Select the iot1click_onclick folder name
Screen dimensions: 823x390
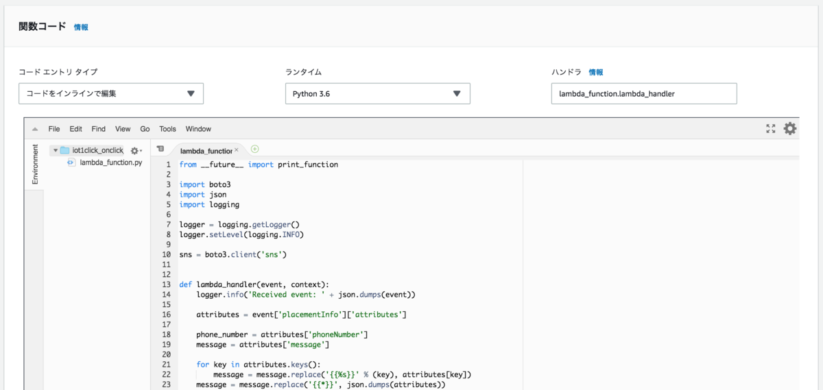(97, 150)
